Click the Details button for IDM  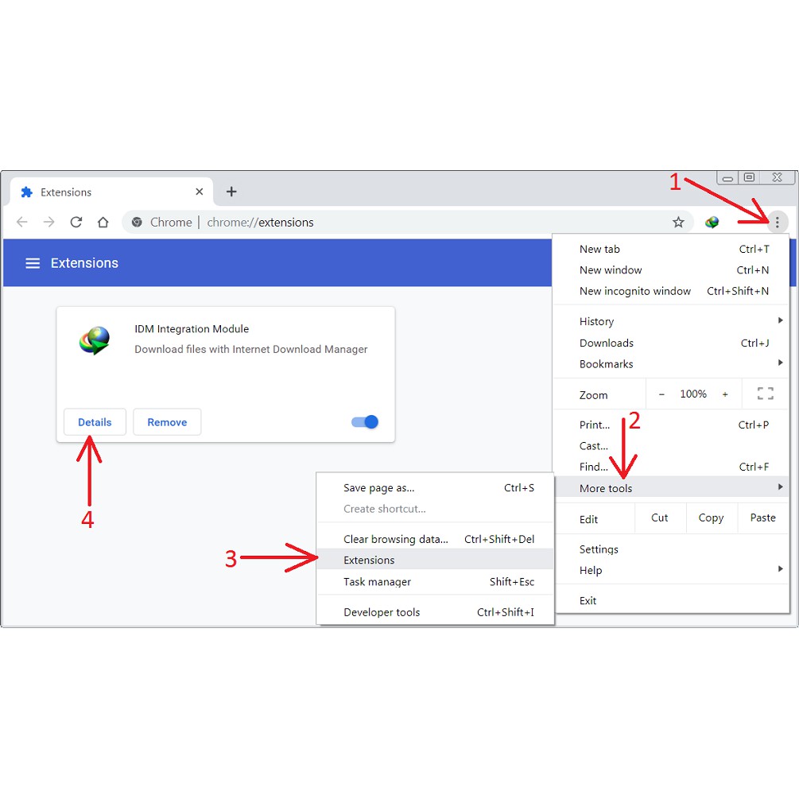point(95,422)
